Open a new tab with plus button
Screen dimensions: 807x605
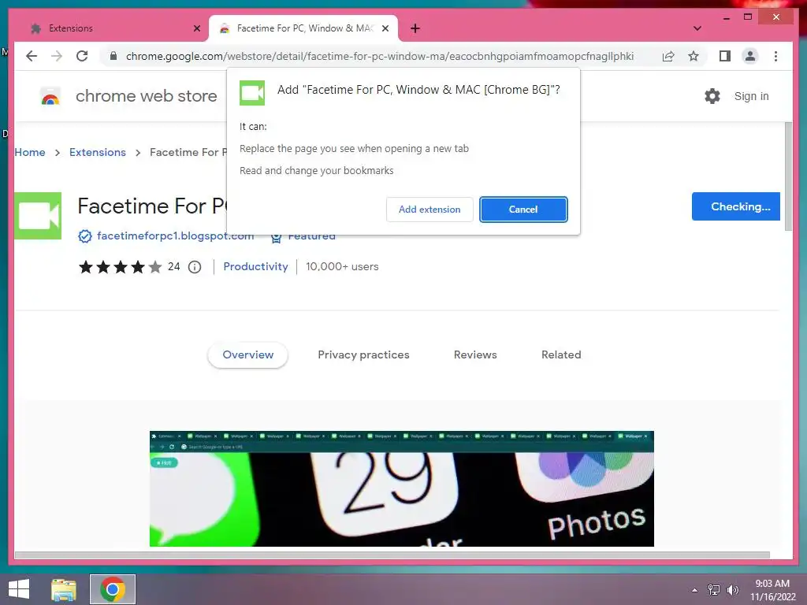415,28
